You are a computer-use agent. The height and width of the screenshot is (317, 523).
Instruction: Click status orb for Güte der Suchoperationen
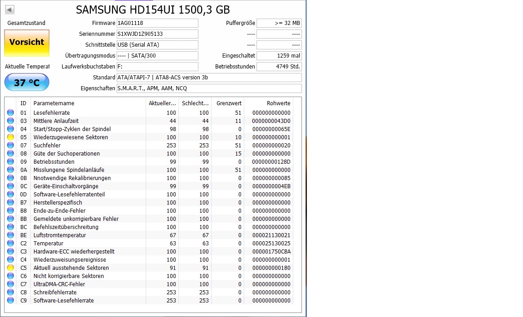pyautogui.click(x=11, y=153)
